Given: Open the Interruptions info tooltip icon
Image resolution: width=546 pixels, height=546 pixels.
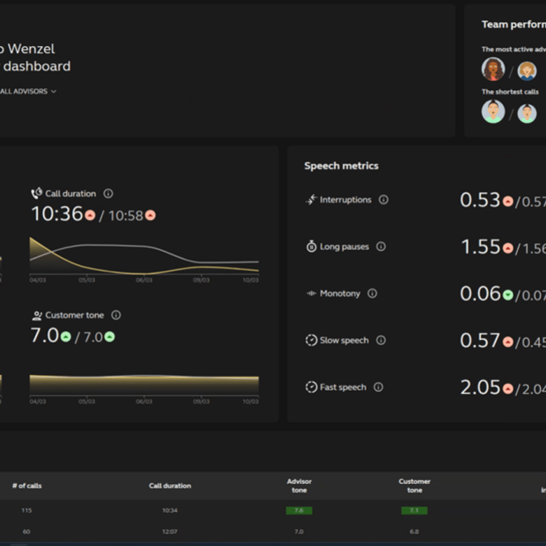Looking at the screenshot, I should tap(384, 200).
